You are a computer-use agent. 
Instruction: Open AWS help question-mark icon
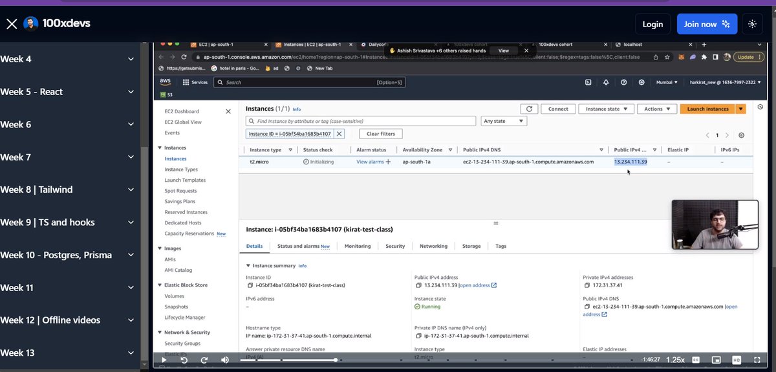pos(623,82)
